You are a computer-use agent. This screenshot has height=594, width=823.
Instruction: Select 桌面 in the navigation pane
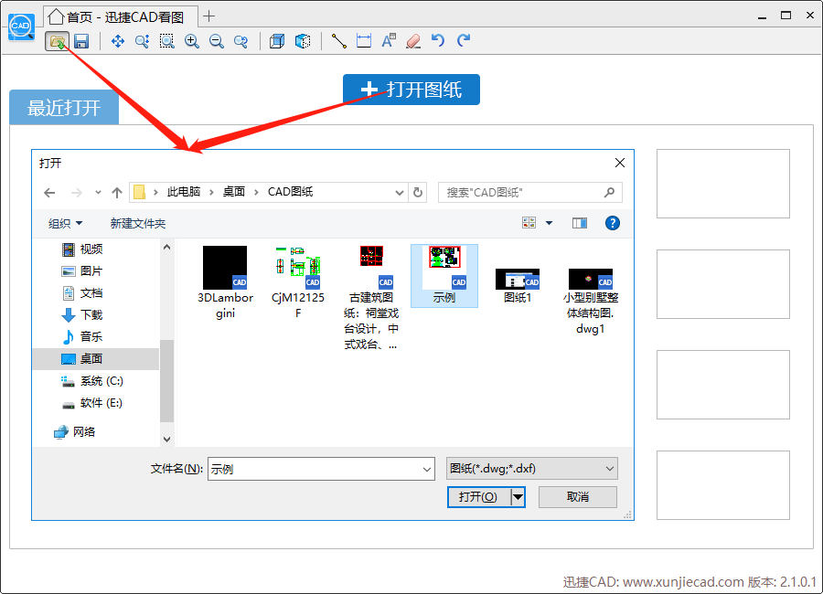point(96,359)
